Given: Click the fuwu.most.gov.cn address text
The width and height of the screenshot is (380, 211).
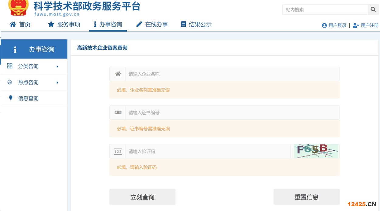Looking at the screenshot, I should (57, 14).
